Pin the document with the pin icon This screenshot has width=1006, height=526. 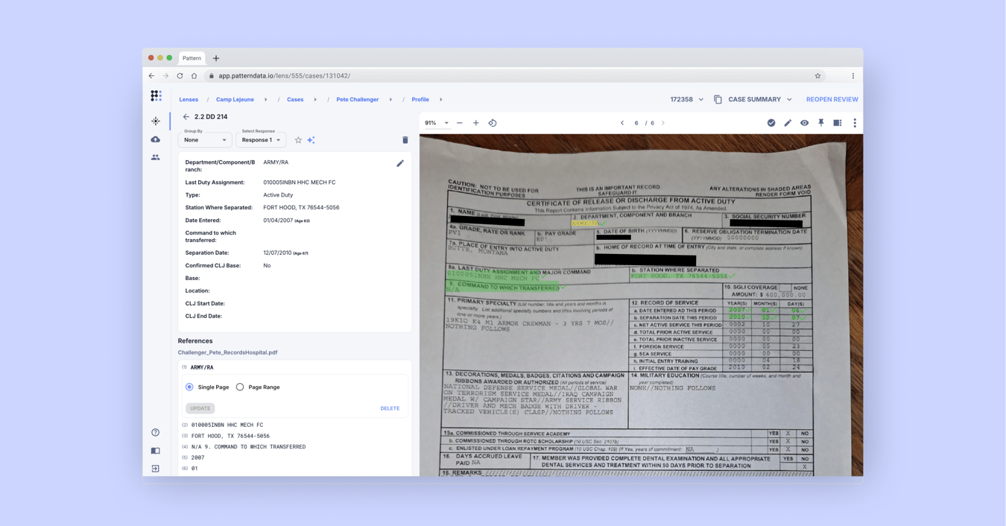tap(821, 123)
